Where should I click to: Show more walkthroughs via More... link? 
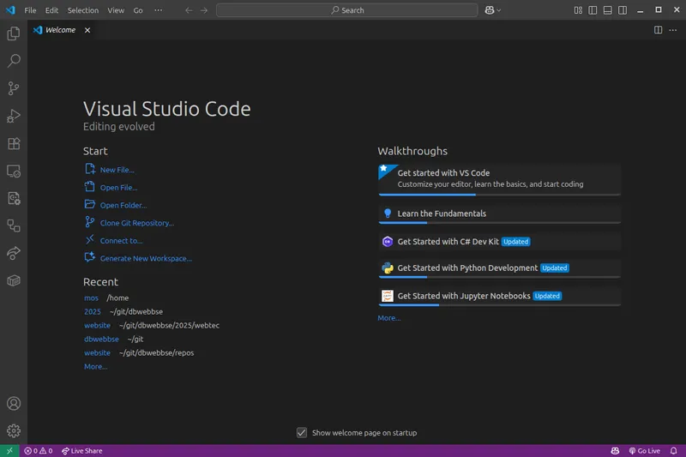[x=388, y=318]
